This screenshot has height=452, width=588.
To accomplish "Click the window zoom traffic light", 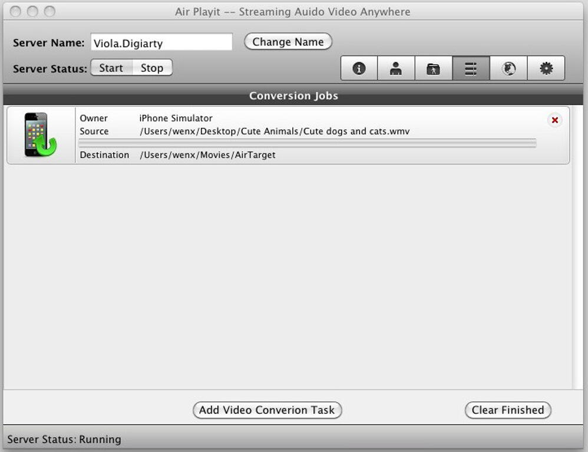I will (49, 11).
